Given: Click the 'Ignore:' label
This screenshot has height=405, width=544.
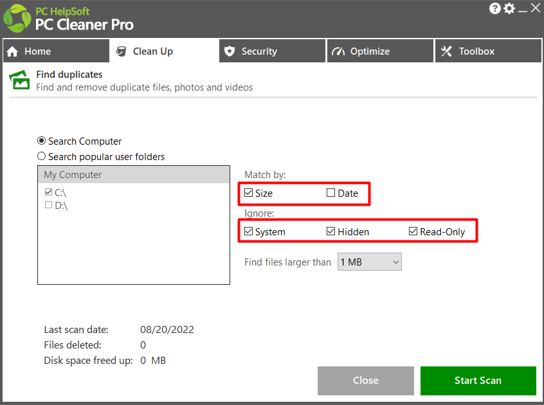Looking at the screenshot, I should (x=259, y=213).
